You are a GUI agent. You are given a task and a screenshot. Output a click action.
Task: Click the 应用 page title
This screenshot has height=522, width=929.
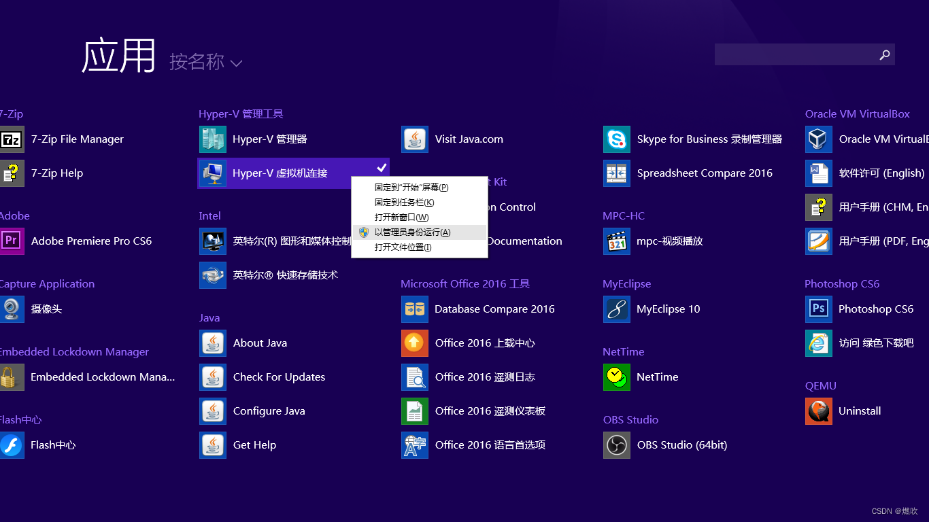click(119, 56)
